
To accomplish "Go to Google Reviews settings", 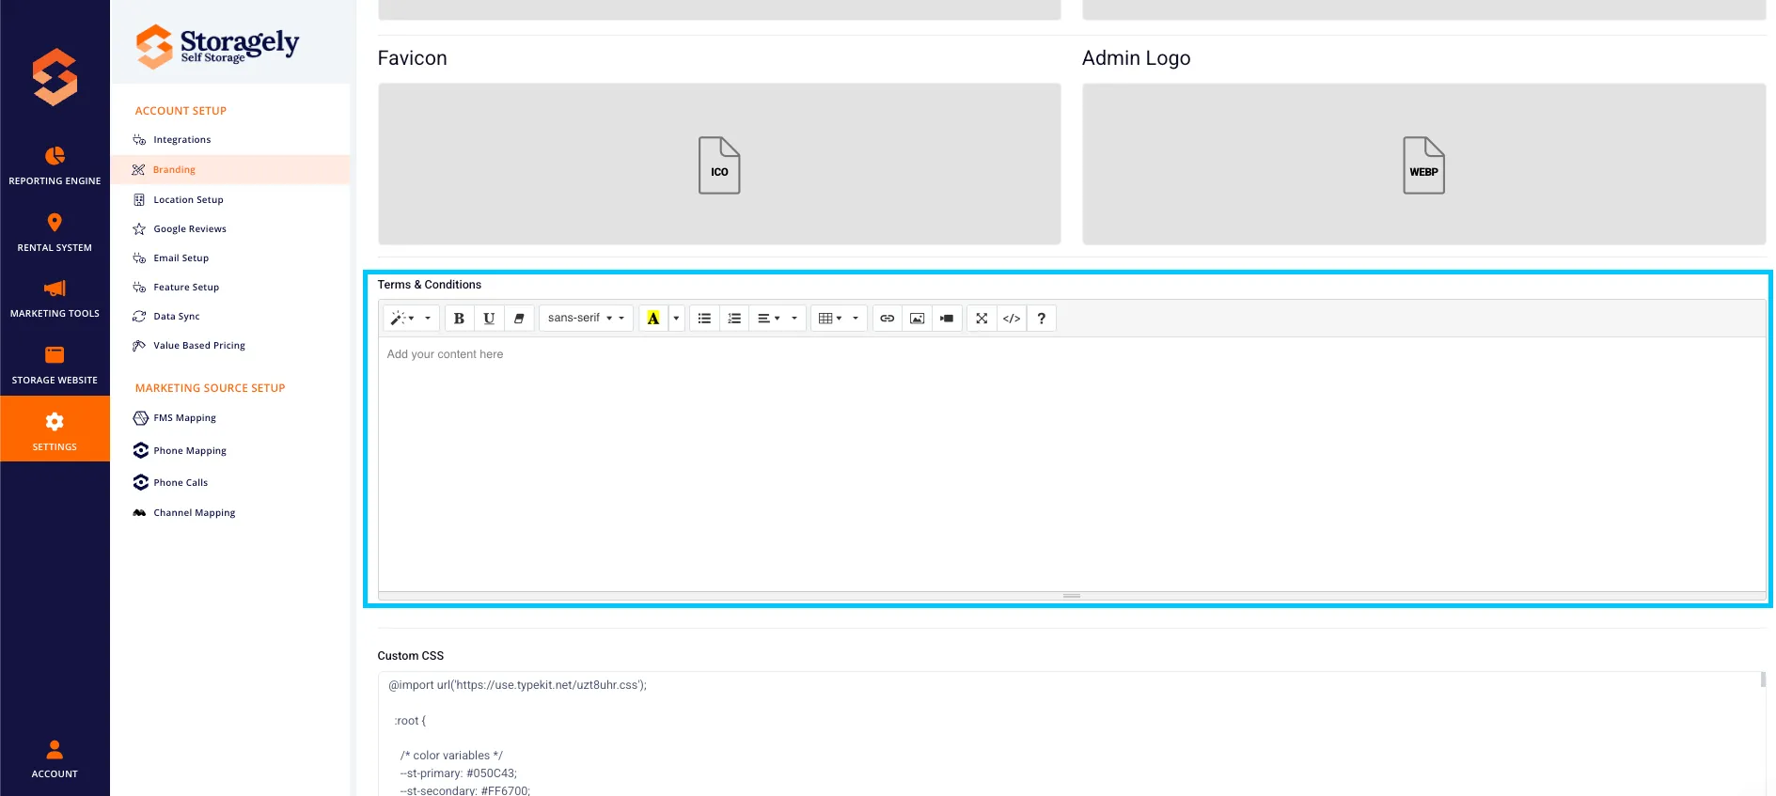I will click(x=190, y=229).
